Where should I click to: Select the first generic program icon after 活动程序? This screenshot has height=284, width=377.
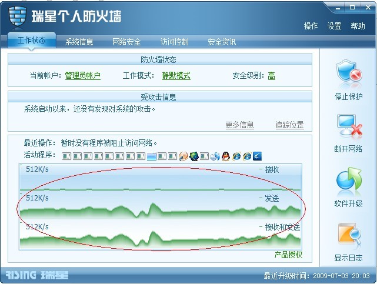[x=66, y=156]
